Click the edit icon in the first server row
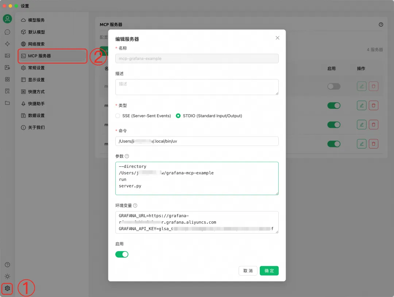394x297 pixels. coord(362,86)
